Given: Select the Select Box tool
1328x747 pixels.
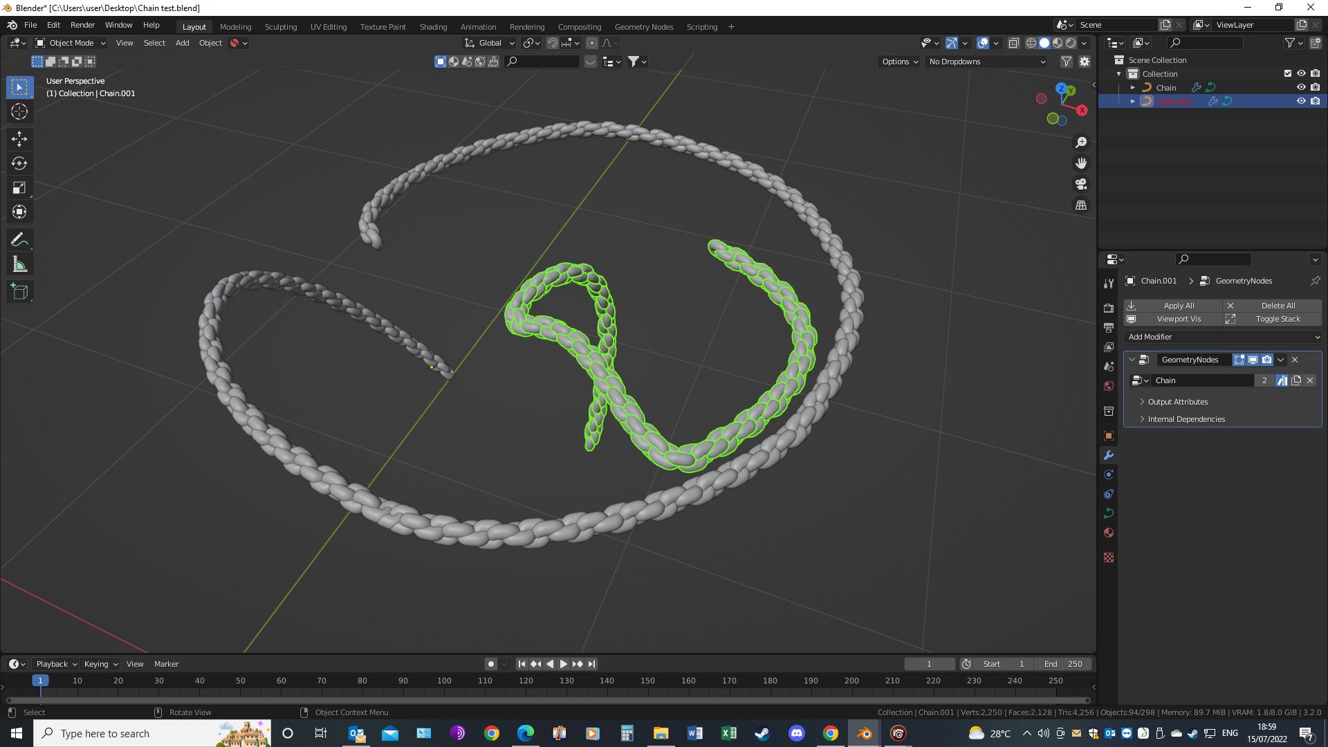Looking at the screenshot, I should click(x=19, y=87).
